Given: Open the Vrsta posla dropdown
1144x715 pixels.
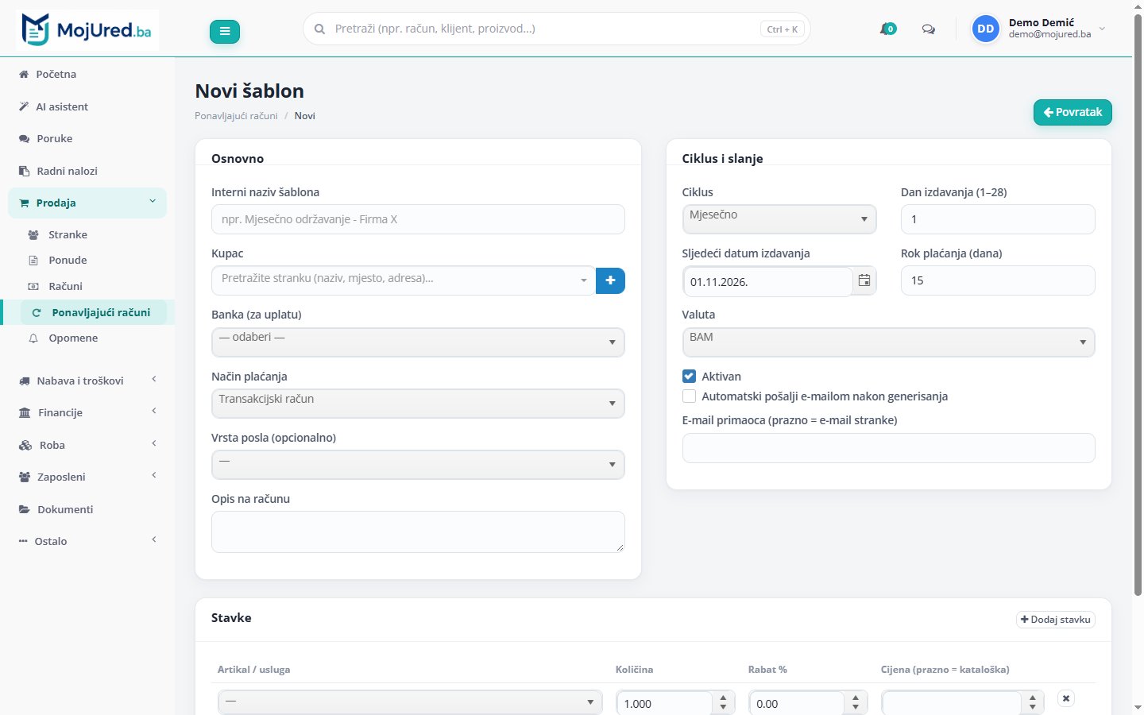Looking at the screenshot, I should [x=418, y=465].
